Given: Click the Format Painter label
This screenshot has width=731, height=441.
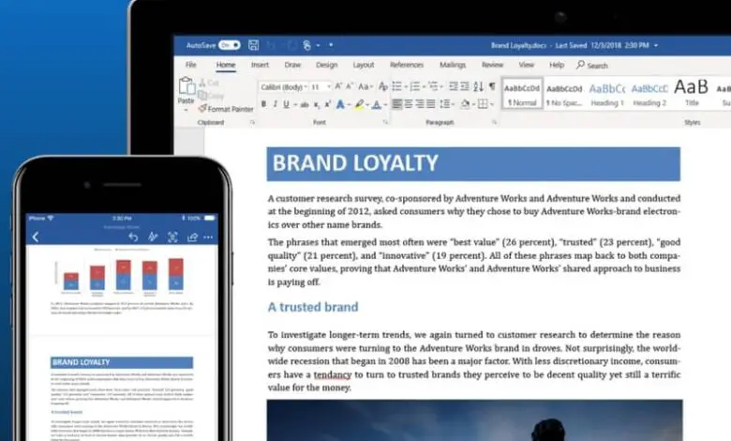Looking at the screenshot, I should click(231, 109).
